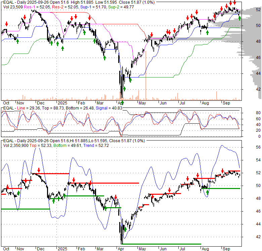This screenshot has height=251, width=262.
Task: Click 'Dec' on the bottom chart time axis
Action: tap(41, 249)
